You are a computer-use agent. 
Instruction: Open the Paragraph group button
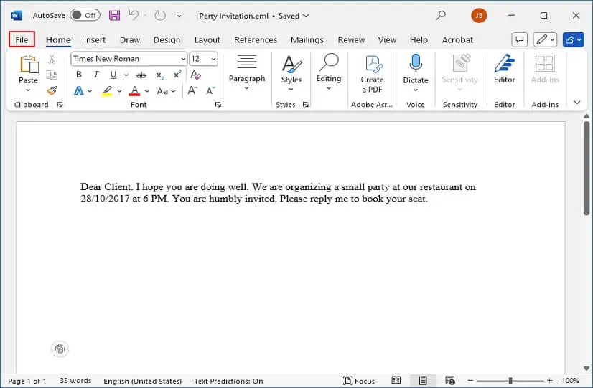(247, 72)
